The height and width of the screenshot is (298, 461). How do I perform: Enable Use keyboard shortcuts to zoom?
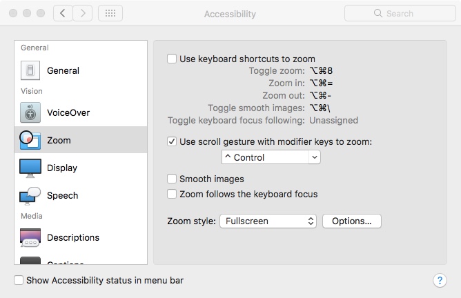(x=172, y=59)
